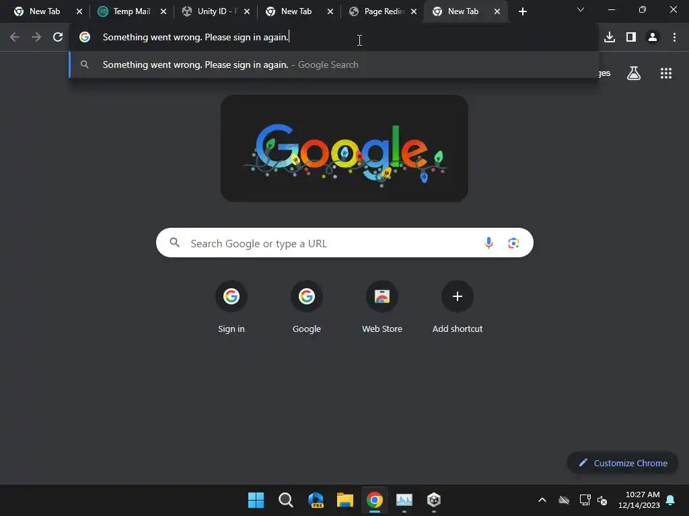689x516 pixels.
Task: Open Customize Chrome button
Action: pyautogui.click(x=622, y=463)
